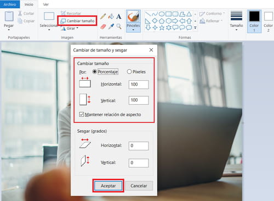274x201 pixels.
Task: Choose the oval shape
Action: click(x=162, y=14)
